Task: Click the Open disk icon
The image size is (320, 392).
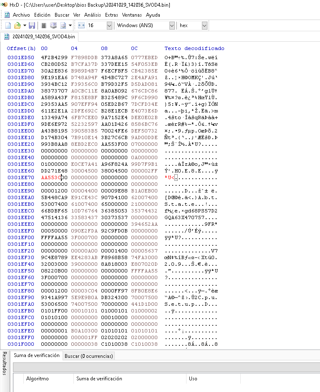Action: pyautogui.click(x=53, y=25)
